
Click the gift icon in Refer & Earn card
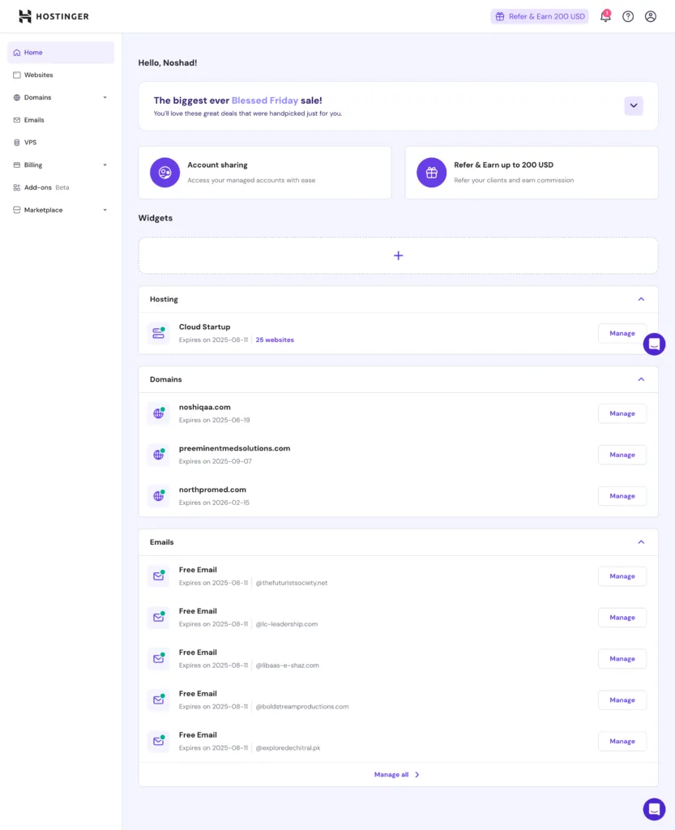tap(431, 173)
